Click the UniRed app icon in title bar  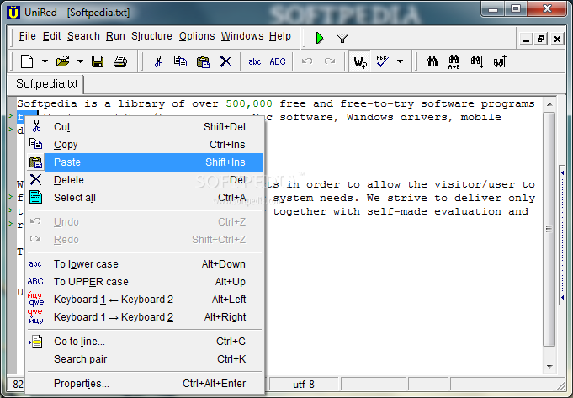[14, 12]
